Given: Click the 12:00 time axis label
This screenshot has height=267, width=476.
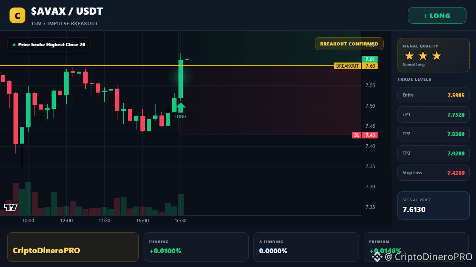Looking at the screenshot, I should [66, 221].
